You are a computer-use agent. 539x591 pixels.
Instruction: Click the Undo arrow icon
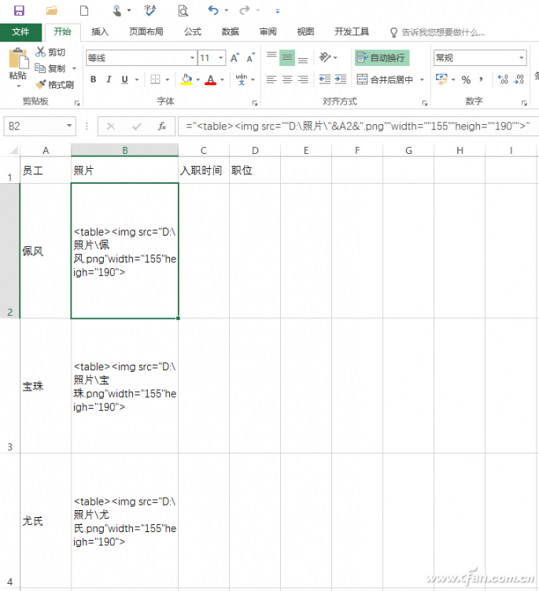[212, 11]
